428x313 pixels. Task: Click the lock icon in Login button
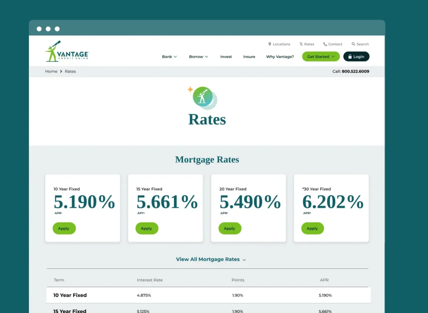(350, 56)
